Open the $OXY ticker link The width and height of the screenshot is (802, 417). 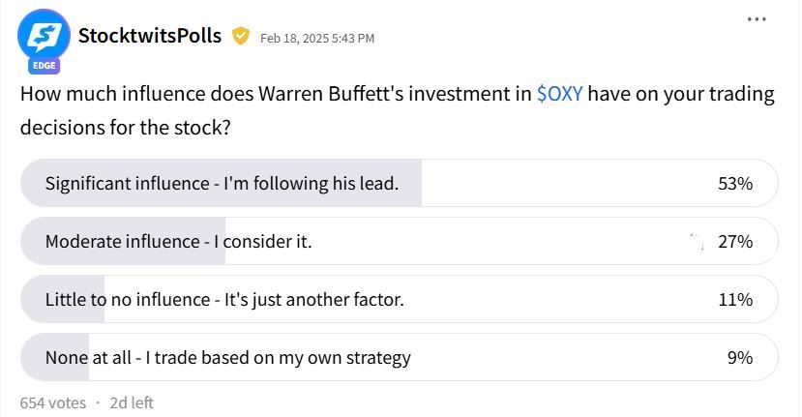point(559,94)
